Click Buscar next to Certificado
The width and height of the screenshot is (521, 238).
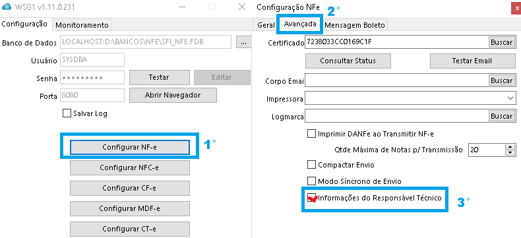(x=502, y=42)
